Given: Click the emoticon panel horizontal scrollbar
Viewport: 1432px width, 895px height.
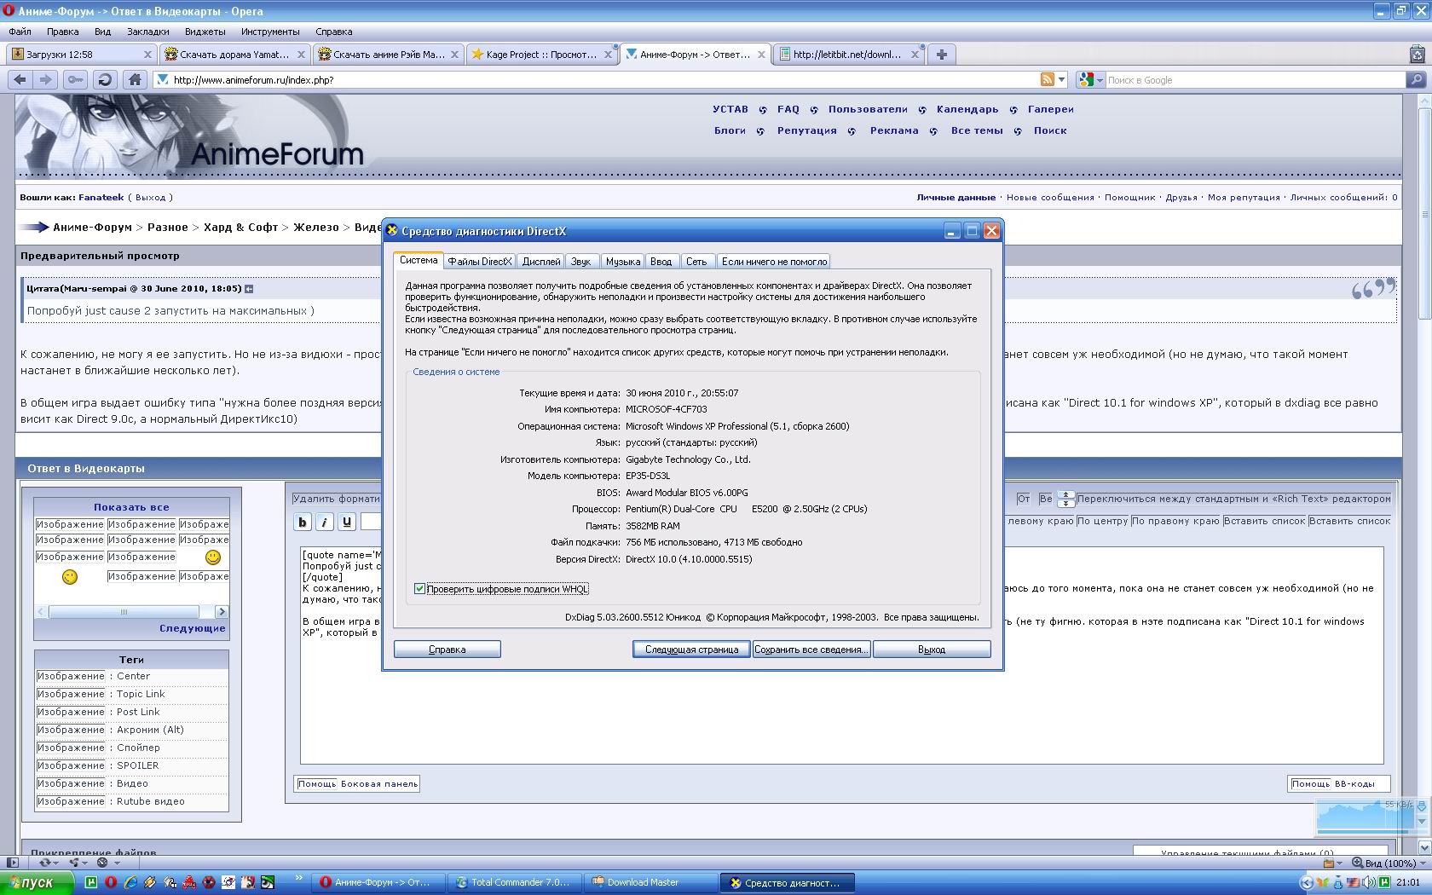Looking at the screenshot, I should (x=124, y=612).
